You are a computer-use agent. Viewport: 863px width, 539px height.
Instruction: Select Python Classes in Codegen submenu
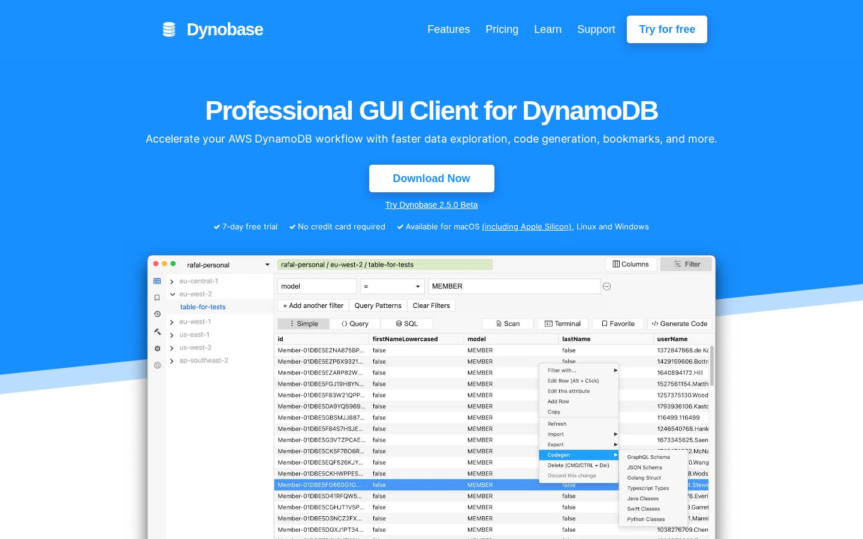point(653,519)
